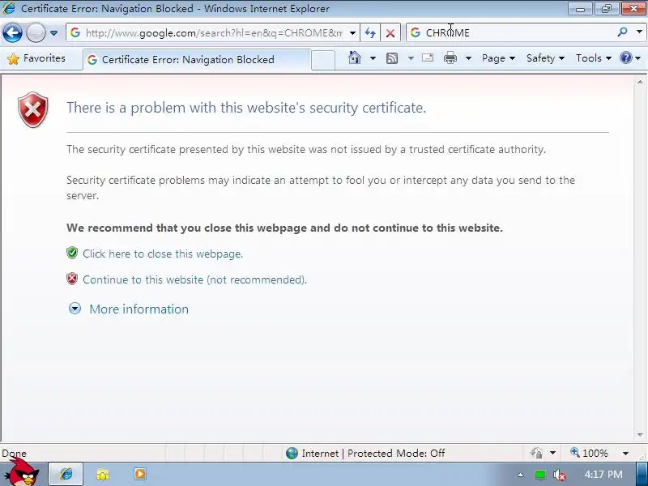Click the muted volume speaker tray icon
648x486 pixels.
coord(559,475)
